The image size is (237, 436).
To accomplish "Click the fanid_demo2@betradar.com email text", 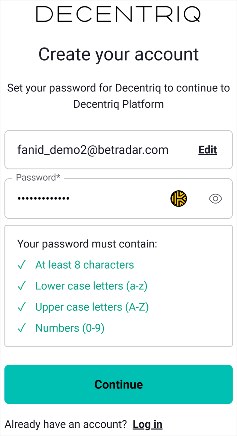I will 93,150.
